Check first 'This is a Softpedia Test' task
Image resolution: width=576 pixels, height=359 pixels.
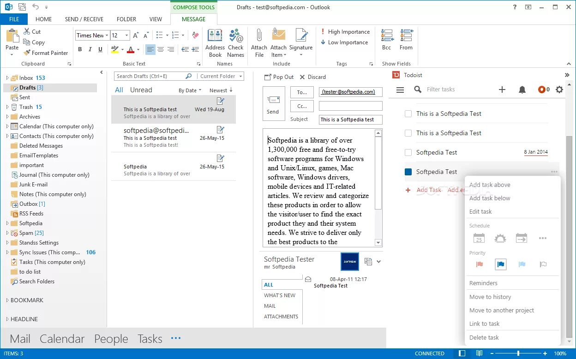click(x=408, y=114)
